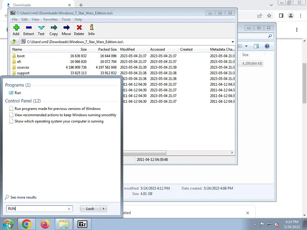This screenshot has height=230, width=307.
Task: Expand Explorer's change view dropdown arrow
Action: 246,46
